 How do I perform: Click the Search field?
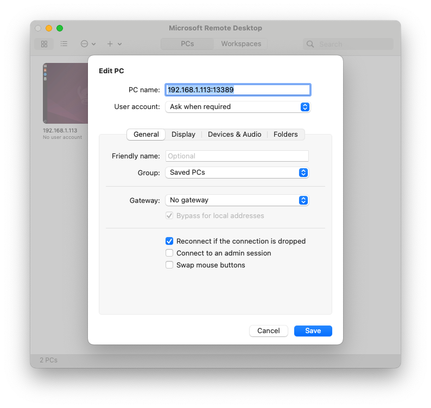point(348,44)
